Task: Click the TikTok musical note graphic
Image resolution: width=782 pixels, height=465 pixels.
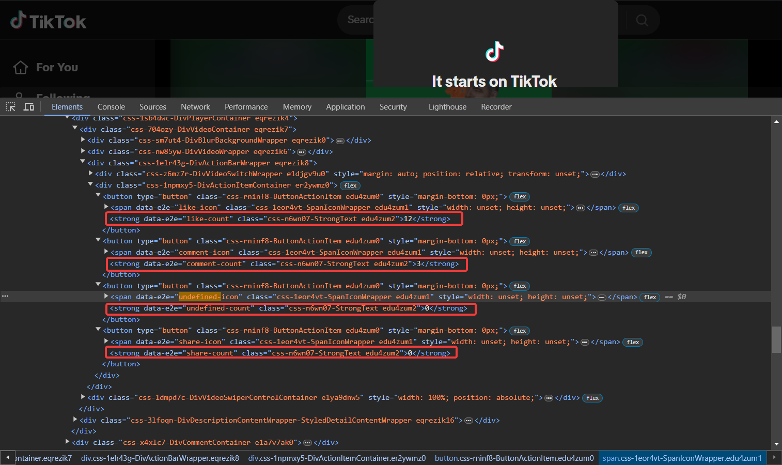Action: (x=494, y=51)
